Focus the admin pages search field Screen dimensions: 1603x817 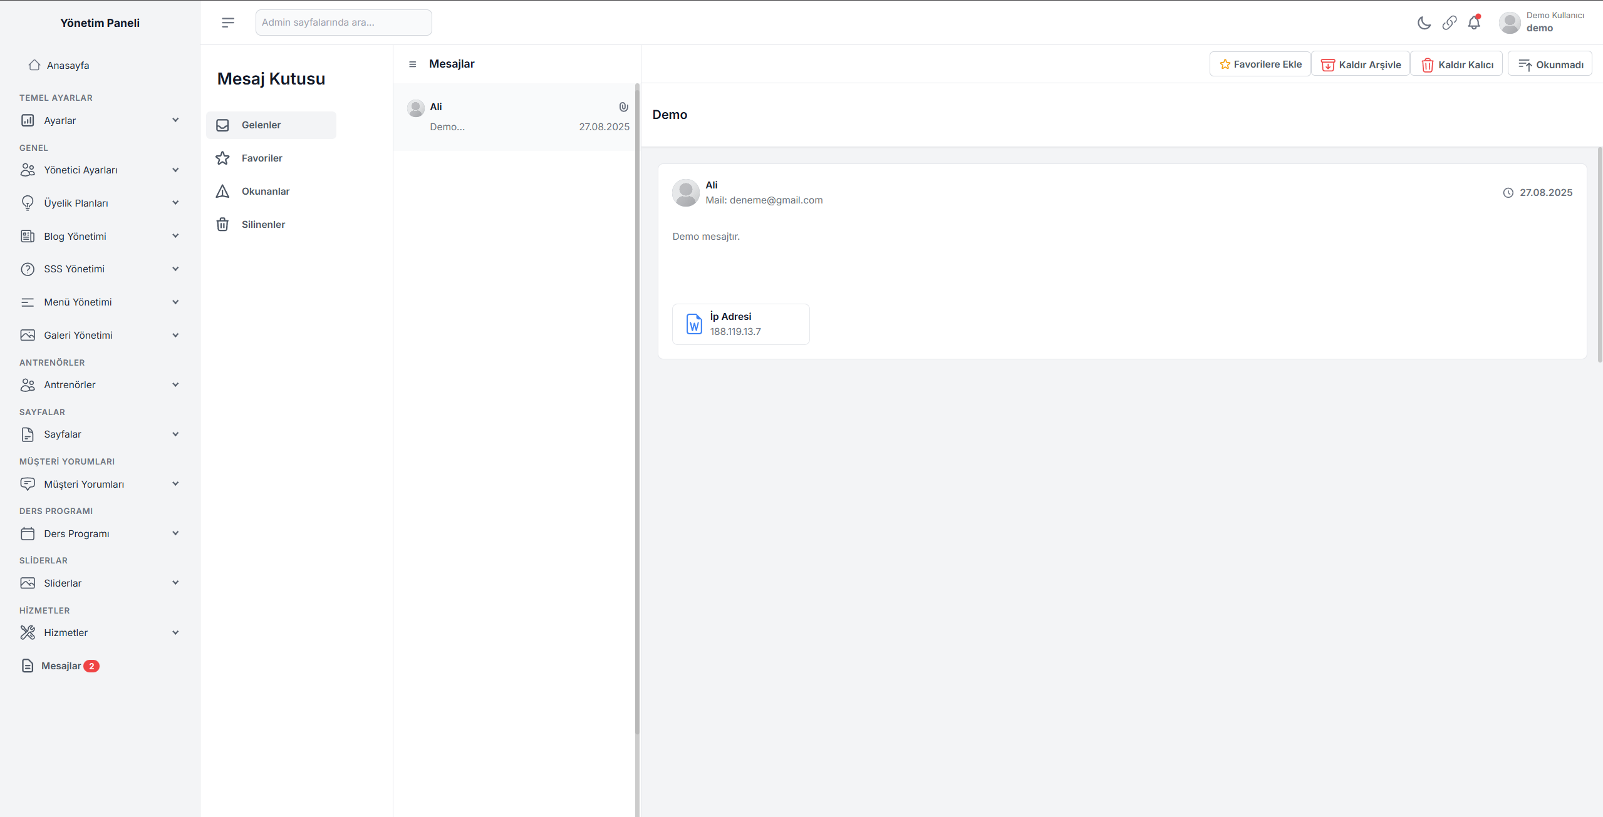[343, 23]
